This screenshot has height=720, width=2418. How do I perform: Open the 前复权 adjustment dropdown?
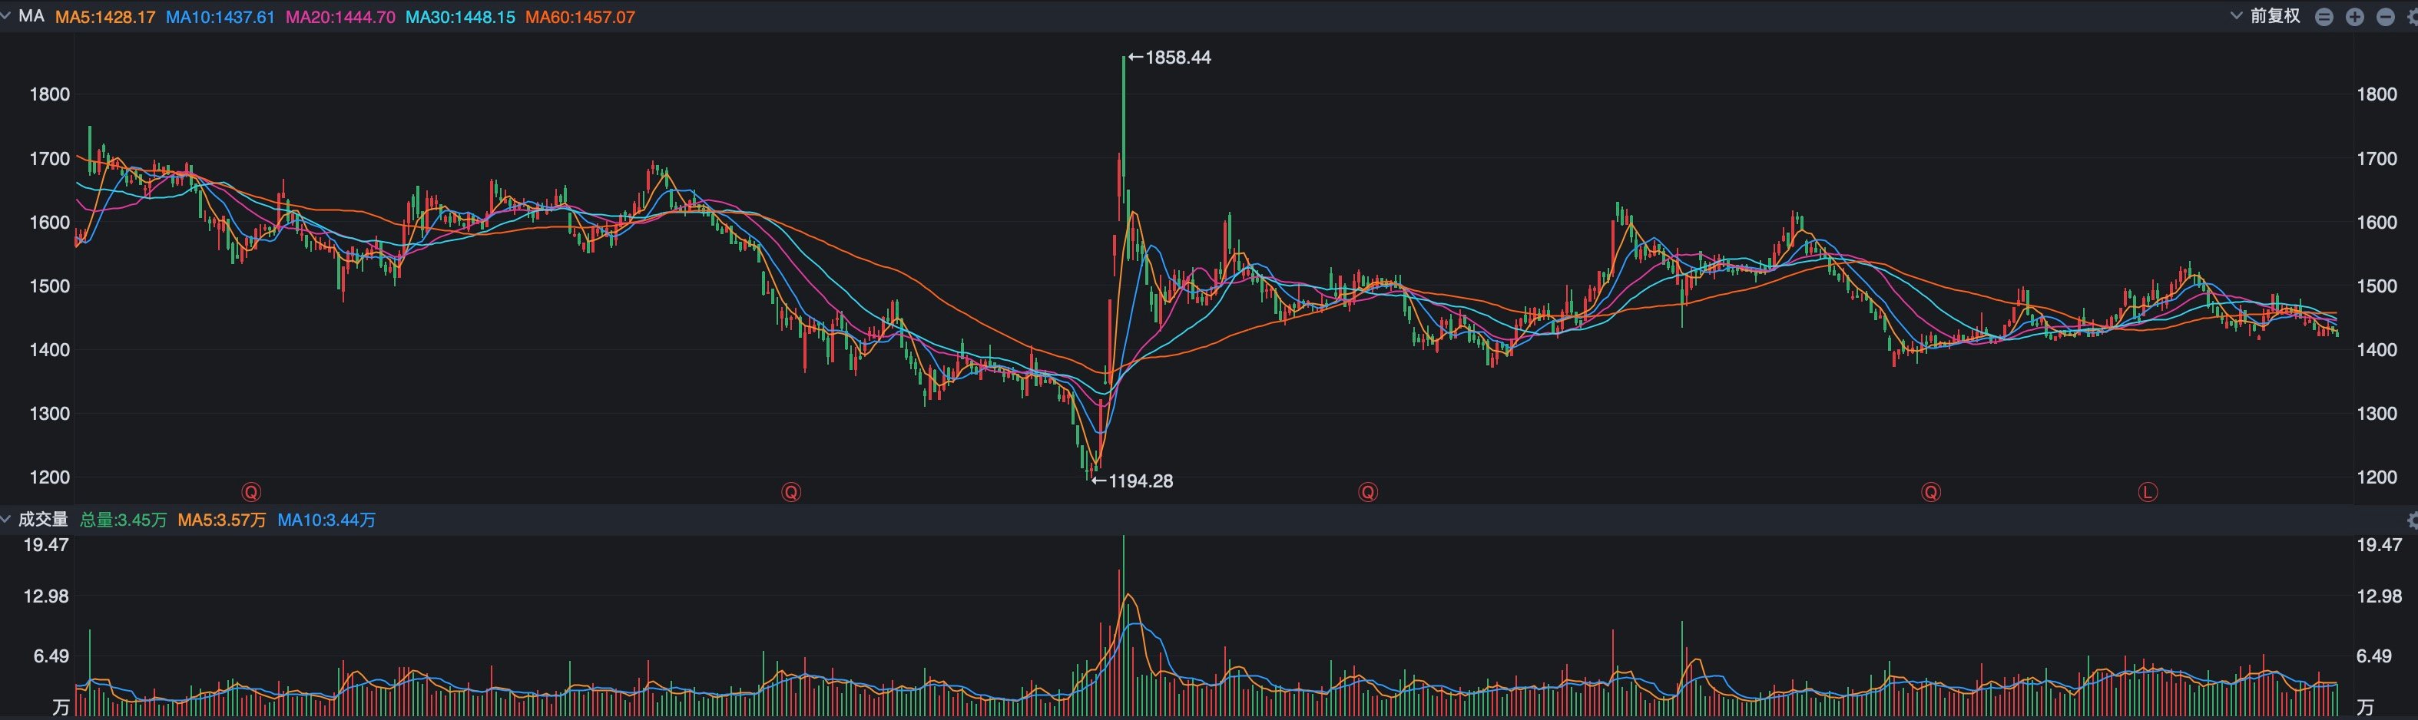coord(2265,16)
